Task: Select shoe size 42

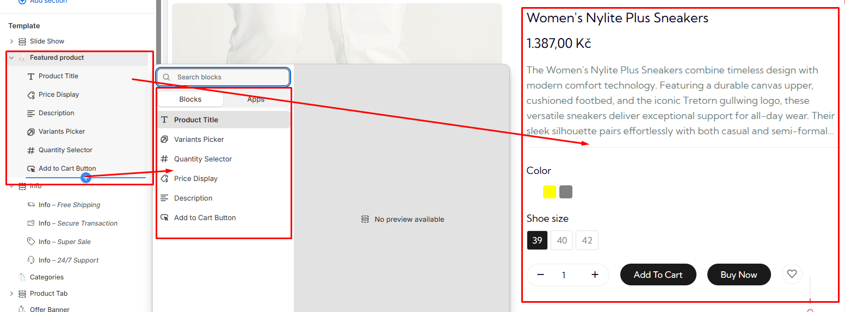Action: [x=587, y=240]
